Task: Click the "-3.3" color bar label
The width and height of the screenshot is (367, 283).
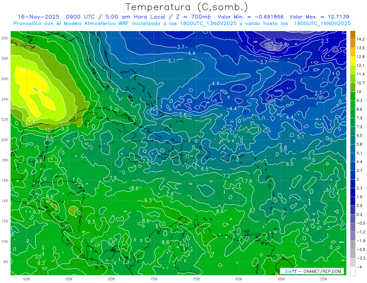Action: [361, 258]
